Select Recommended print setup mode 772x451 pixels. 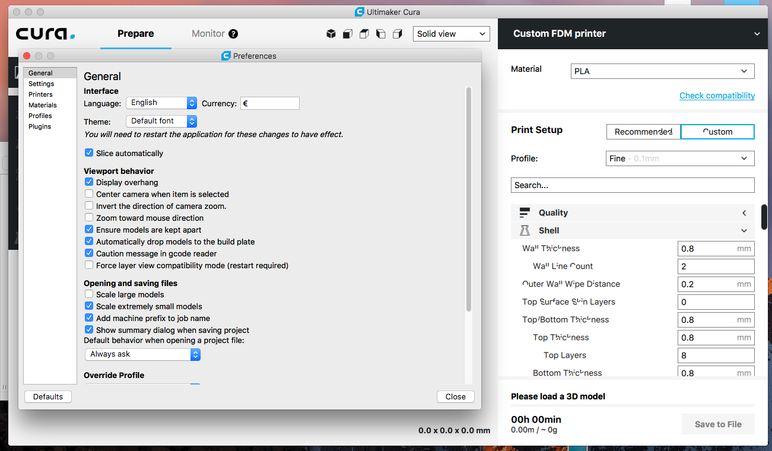coord(643,132)
